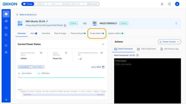Open the add-ins puzzle sidebar icon
This screenshot has width=186, height=104.
(x=6, y=35)
